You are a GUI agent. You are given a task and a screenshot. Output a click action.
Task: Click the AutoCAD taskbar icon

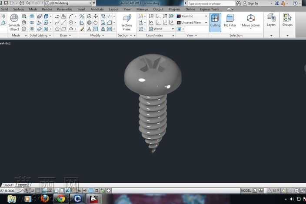94,199
